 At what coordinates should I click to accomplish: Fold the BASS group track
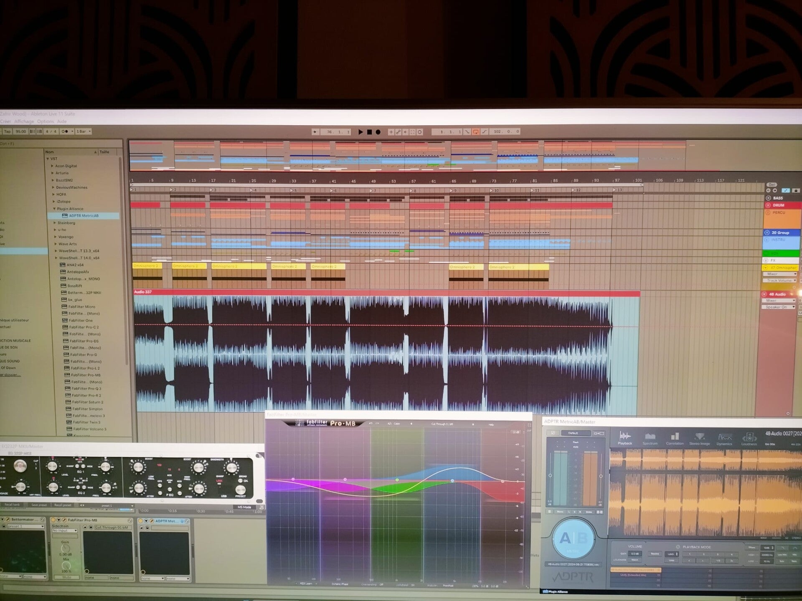768,198
